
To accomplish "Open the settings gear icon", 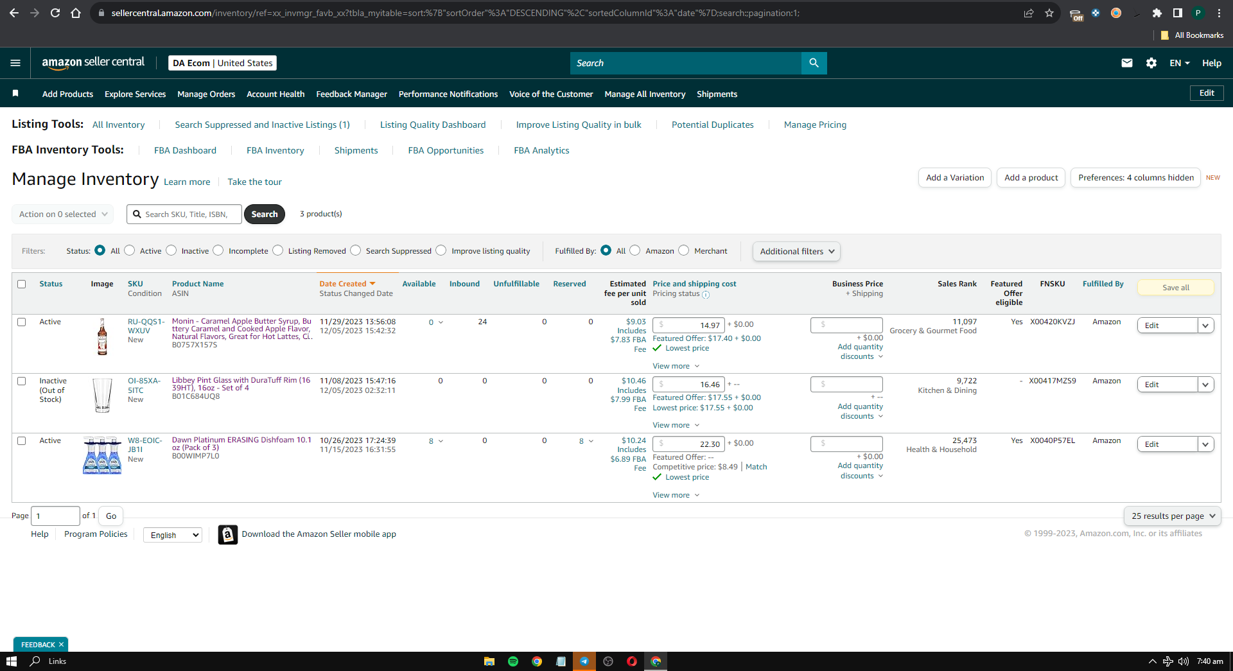I will pyautogui.click(x=1151, y=63).
